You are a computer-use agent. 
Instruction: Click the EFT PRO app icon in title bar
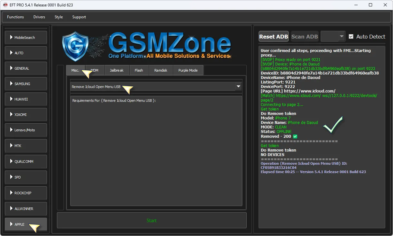click(5, 5)
